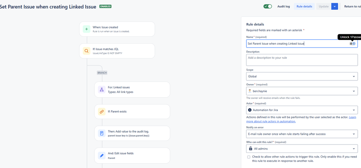Screen dimensions: 361x168
Task: Open the Audit log tab
Action: (x=284, y=6)
